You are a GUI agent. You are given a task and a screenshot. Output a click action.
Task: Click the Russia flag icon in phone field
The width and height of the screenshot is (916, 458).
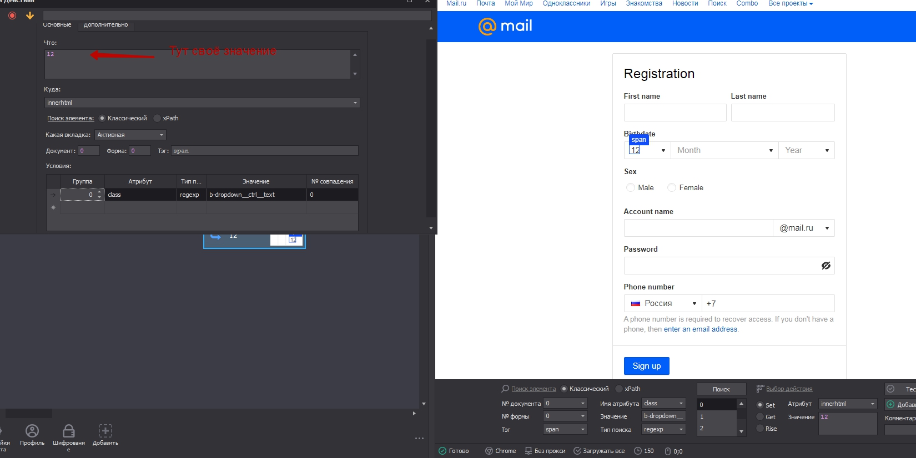636,303
